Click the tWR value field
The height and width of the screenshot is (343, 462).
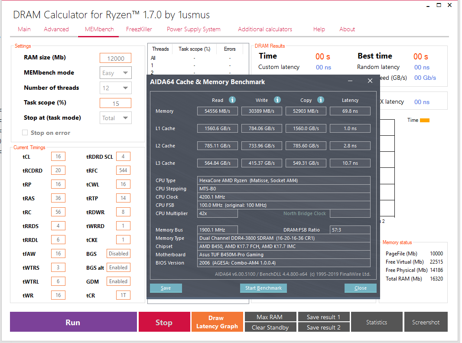click(x=58, y=295)
